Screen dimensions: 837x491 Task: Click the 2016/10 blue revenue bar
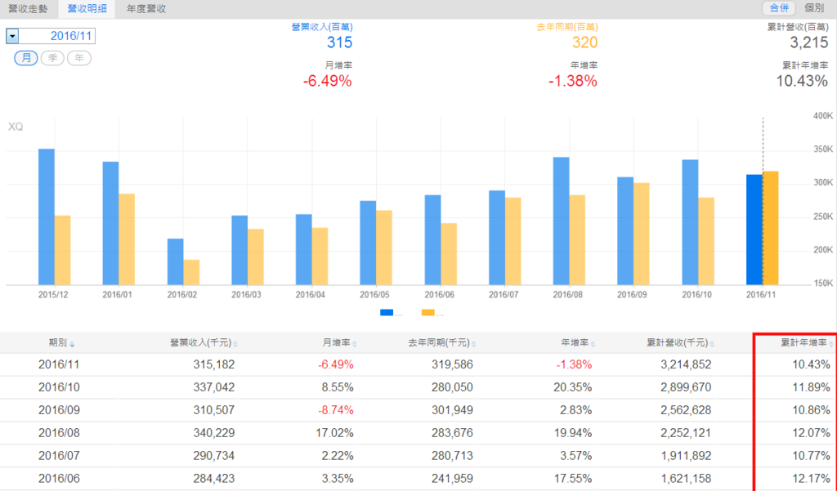point(690,222)
